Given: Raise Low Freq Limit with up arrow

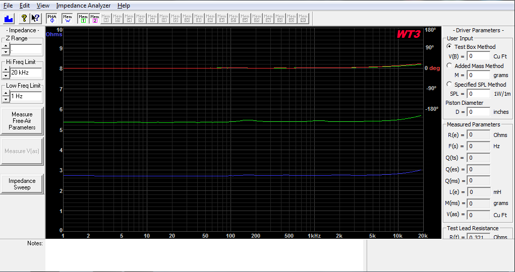Looking at the screenshot, I should pos(6,94).
